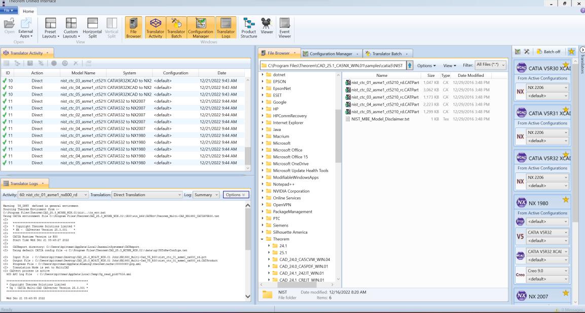Click the NX 2007 translator icon
Viewport: 585px width, 313px height.
pos(521,296)
